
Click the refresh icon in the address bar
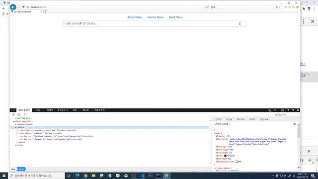207,7
